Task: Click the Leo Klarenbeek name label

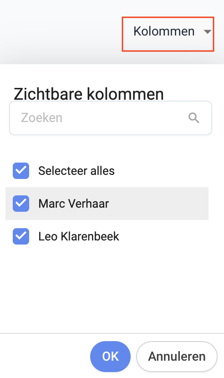Action: (x=79, y=236)
